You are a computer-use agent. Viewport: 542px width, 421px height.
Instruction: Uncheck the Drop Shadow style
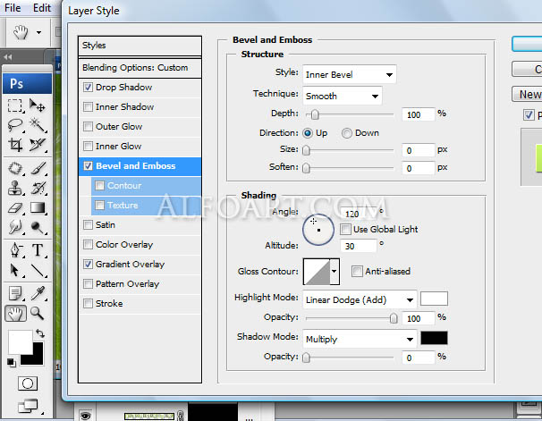point(88,88)
